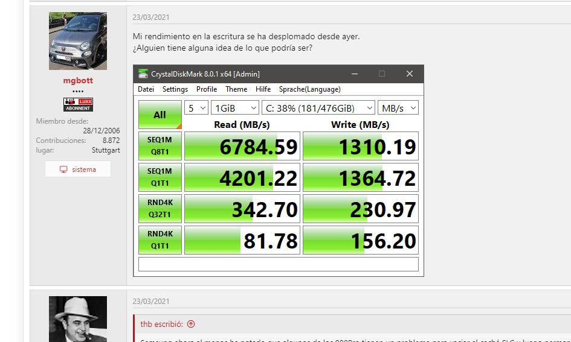Minimize the CrystalDiskMark window
Screen dimensions: 571x342
click(x=354, y=74)
